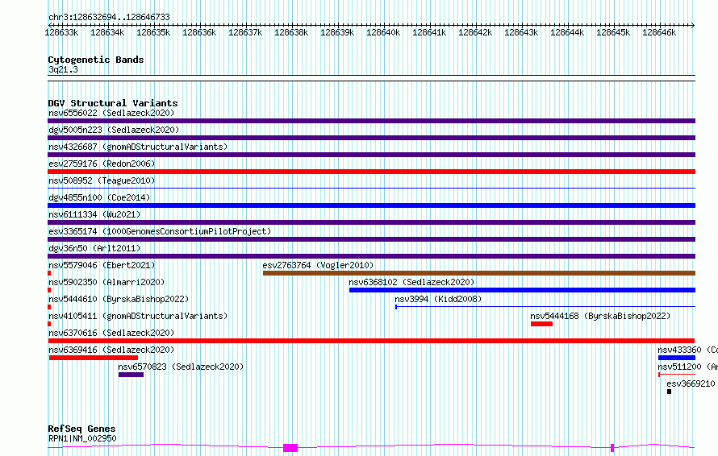Screen dimensions: 718x456
Task: Click the nsv6369416 (Sedlazeck2020) label
Action: [x=111, y=350]
